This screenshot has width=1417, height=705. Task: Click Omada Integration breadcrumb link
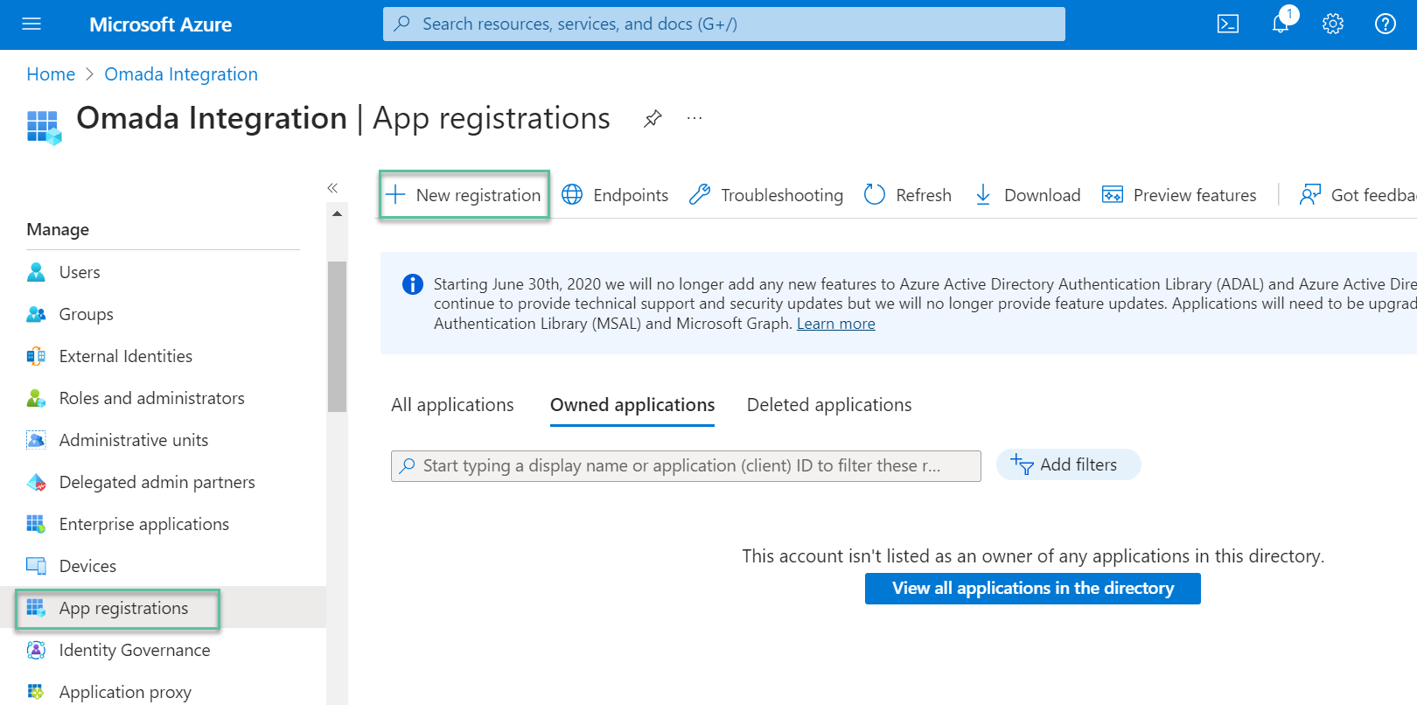tap(181, 74)
